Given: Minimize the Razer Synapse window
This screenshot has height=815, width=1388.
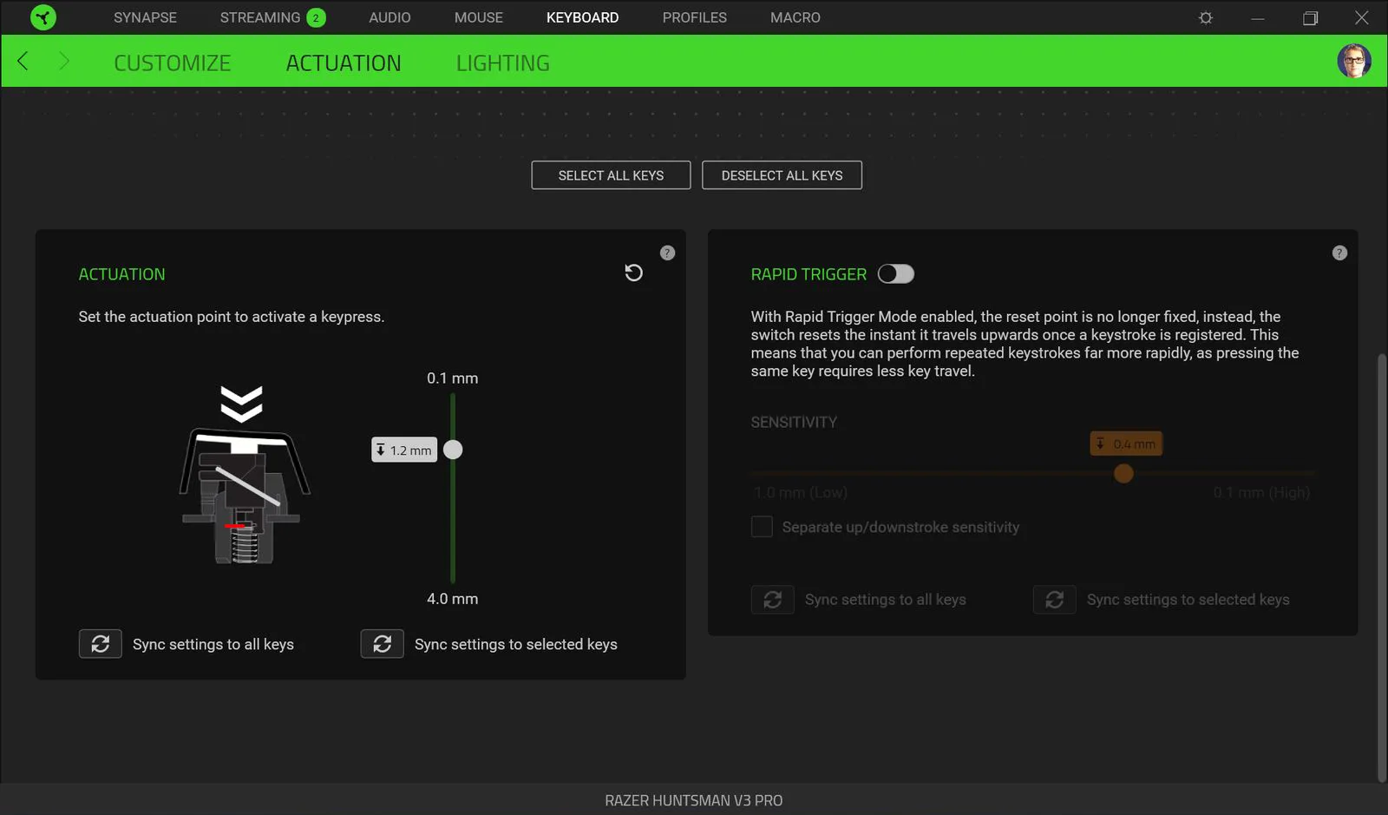Looking at the screenshot, I should point(1258,17).
